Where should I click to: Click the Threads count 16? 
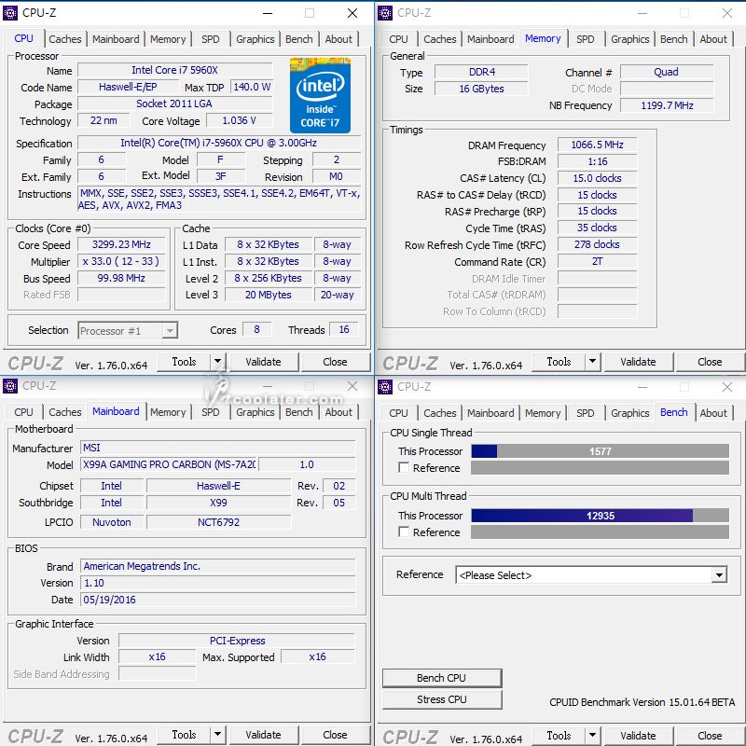[x=344, y=329]
